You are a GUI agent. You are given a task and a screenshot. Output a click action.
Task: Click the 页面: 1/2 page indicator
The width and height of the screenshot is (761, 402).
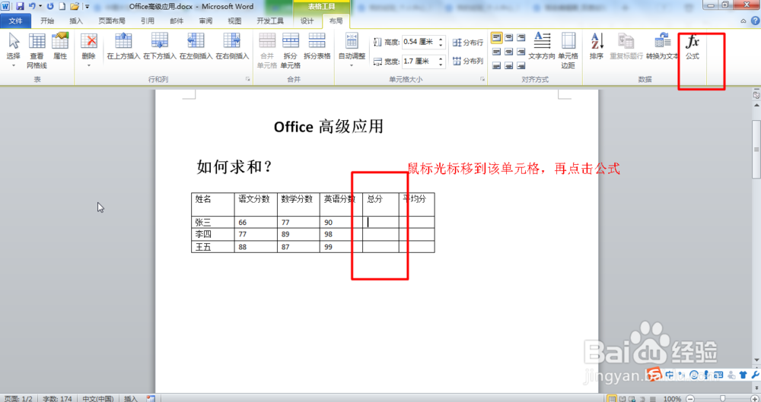point(18,399)
